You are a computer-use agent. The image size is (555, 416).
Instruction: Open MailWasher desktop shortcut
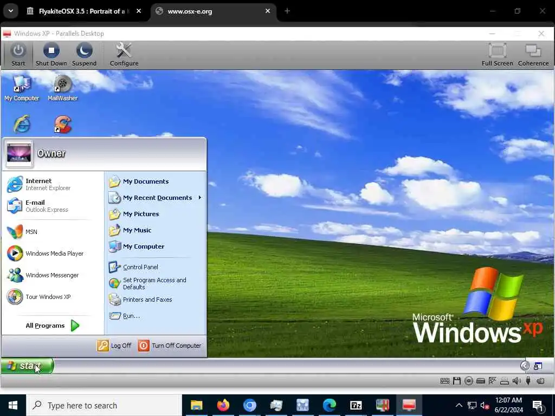(63, 88)
